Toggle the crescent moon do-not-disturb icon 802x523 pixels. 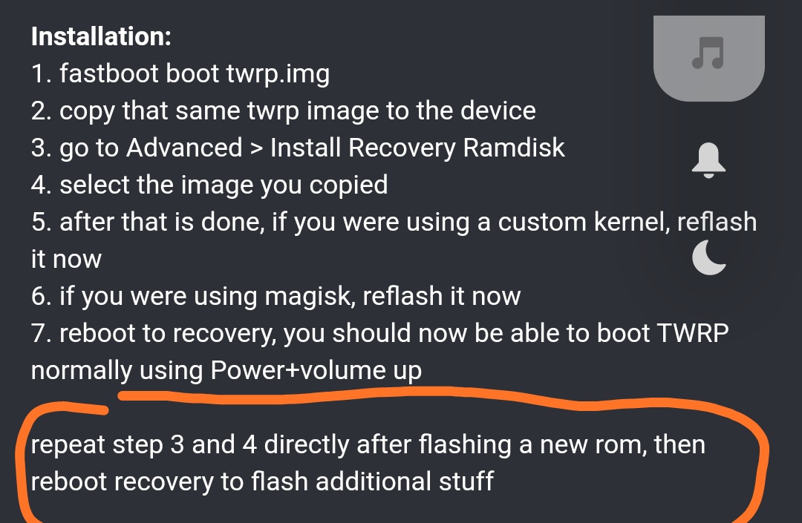point(709,257)
